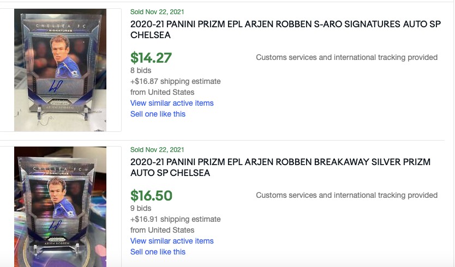Click the customs services note beside $16.50
455x267 pixels.
click(346, 195)
